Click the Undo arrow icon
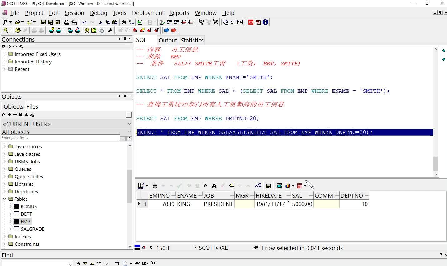This screenshot has width=447, height=266. click(x=85, y=22)
